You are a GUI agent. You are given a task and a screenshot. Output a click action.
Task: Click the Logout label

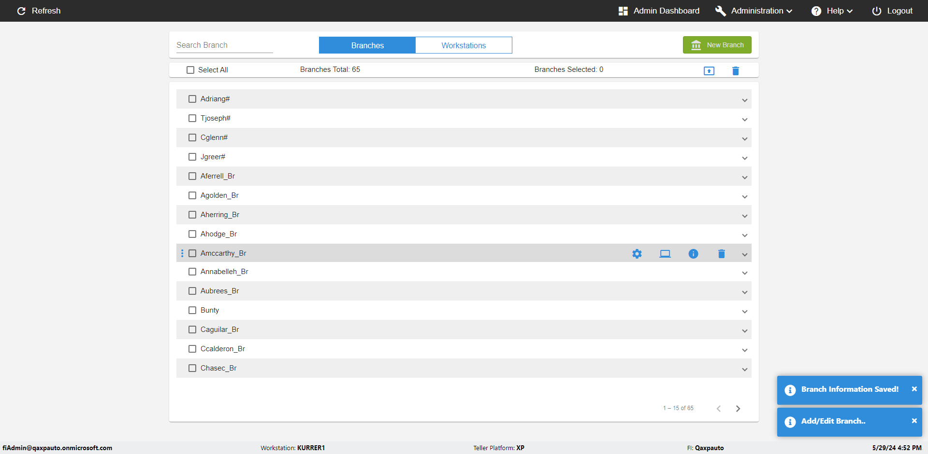[x=899, y=11]
